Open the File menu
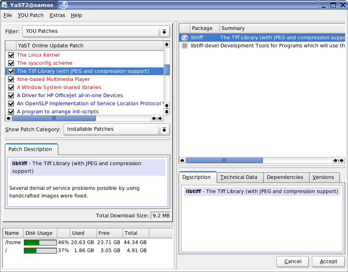This screenshot has height=272, width=348. click(x=8, y=15)
